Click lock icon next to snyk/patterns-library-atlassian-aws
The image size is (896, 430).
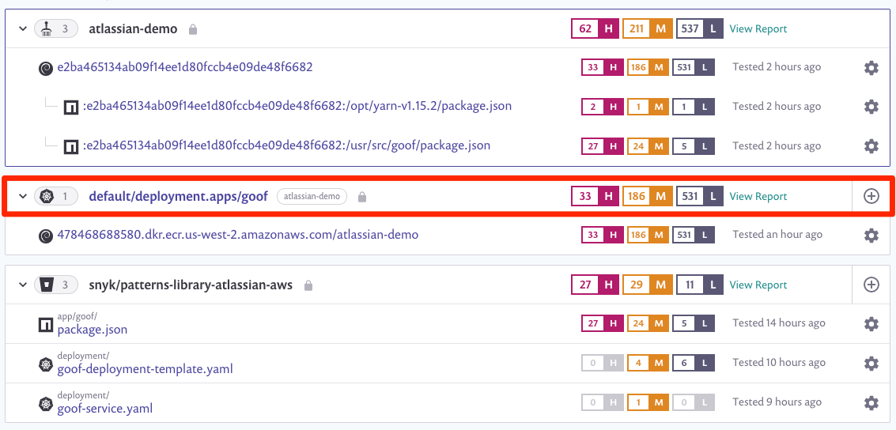308,285
